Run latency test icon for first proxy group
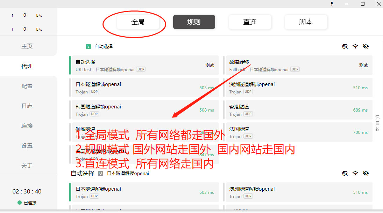The width and height of the screenshot is (383, 213). pos(355,46)
